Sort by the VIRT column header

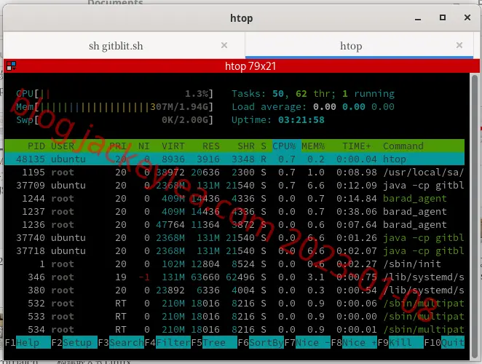click(x=173, y=146)
